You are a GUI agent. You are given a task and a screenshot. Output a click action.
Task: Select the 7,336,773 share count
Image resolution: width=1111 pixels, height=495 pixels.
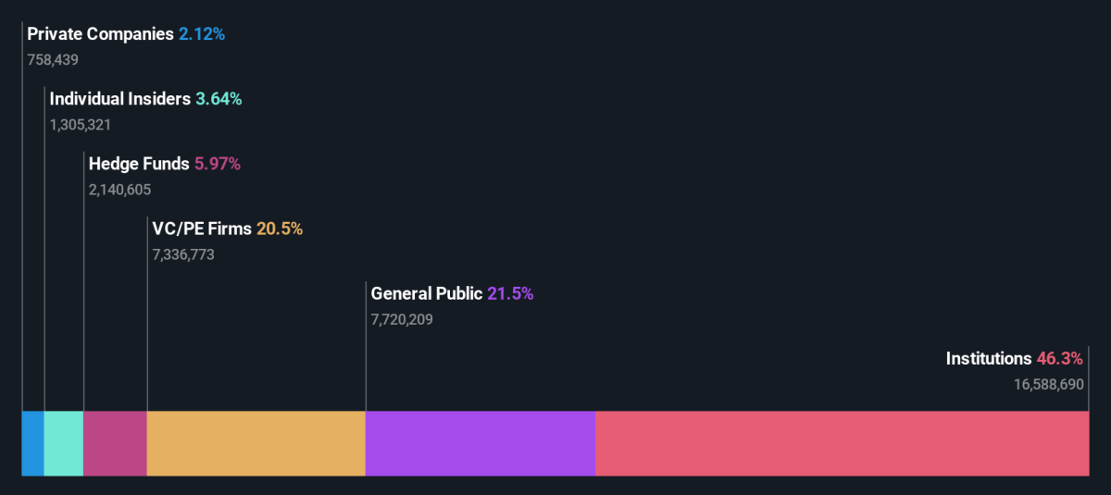pos(183,254)
